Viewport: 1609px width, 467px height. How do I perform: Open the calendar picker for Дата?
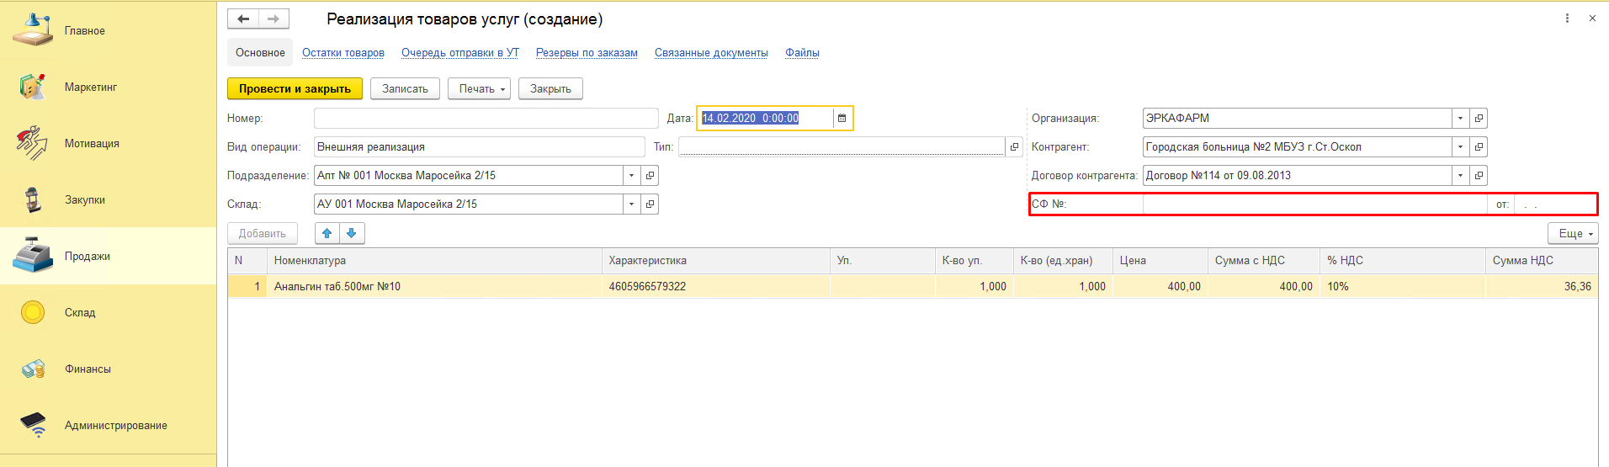842,119
